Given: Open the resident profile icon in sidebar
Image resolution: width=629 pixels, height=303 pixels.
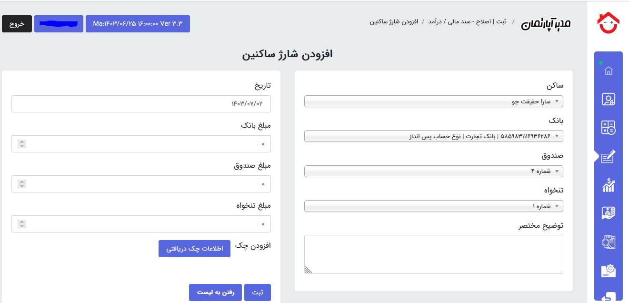Looking at the screenshot, I should point(608,99).
